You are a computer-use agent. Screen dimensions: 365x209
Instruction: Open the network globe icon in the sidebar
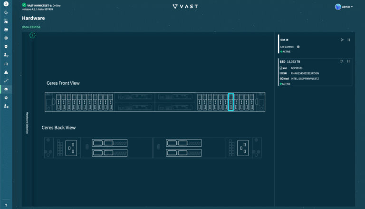point(6,38)
